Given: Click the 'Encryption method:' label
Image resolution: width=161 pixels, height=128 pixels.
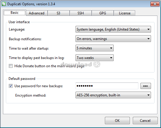Looking at the screenshot, I should (x=31, y=95).
